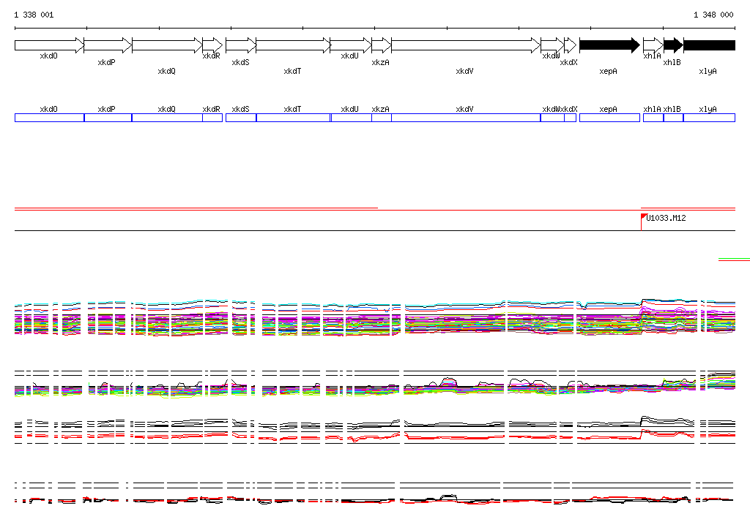Click the xkdO gene arrow
Image resolution: width=750 pixels, height=522 pixels.
(49, 45)
